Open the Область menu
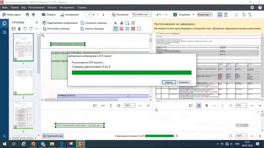The image size is (264, 148). 52,7
